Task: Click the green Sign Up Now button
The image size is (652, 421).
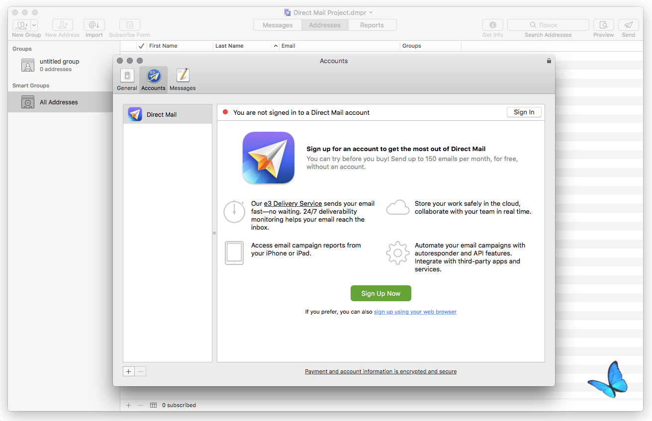Action: [x=380, y=293]
